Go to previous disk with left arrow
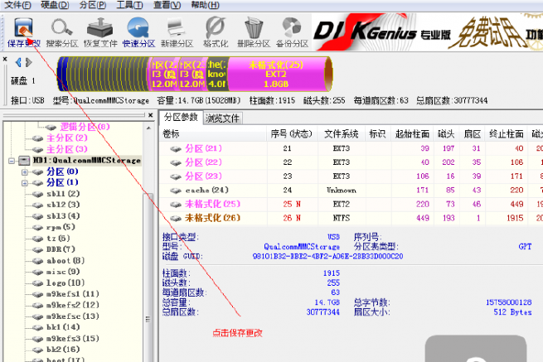Screen dimensions: 543x362 18,63
